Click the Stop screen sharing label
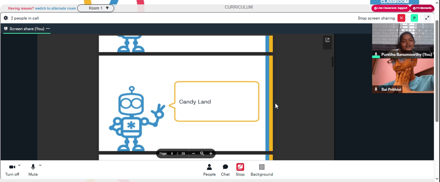This screenshot has width=440, height=182. click(376, 18)
